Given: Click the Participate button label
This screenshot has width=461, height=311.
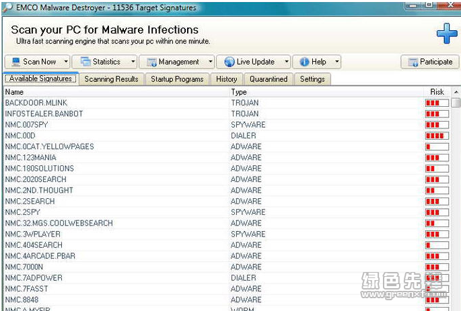Looking at the screenshot, I should [436, 62].
